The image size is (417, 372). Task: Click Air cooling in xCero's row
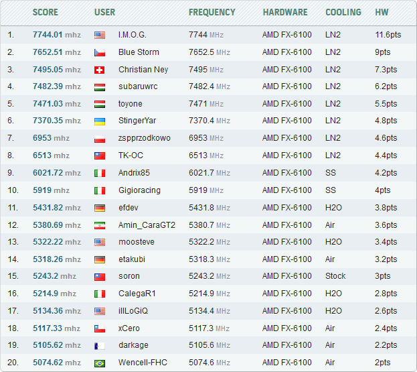click(x=330, y=328)
